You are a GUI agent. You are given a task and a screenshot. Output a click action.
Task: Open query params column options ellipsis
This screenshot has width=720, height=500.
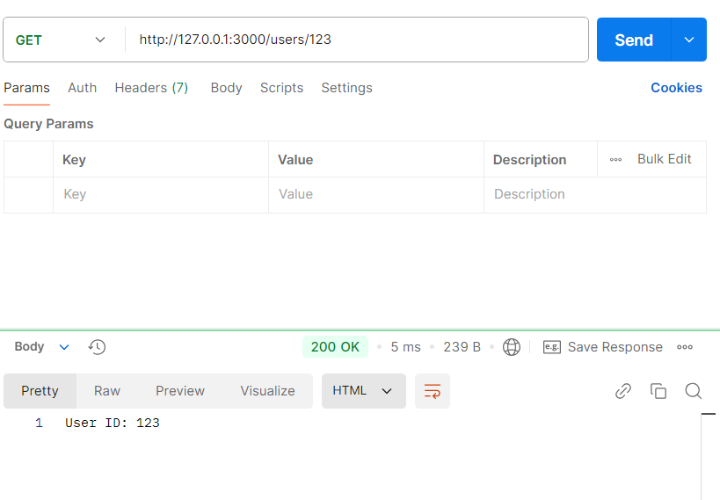tap(615, 159)
